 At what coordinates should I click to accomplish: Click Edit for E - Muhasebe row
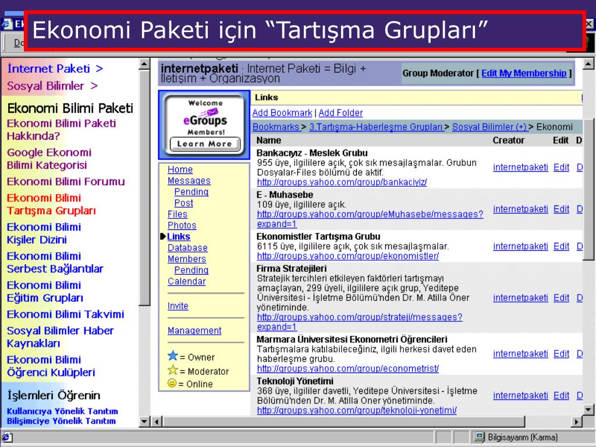point(562,210)
